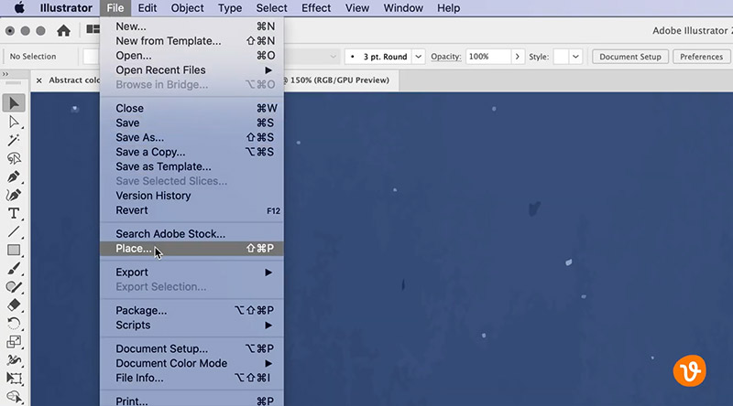
Task: Select the Type tool
Action: point(14,213)
